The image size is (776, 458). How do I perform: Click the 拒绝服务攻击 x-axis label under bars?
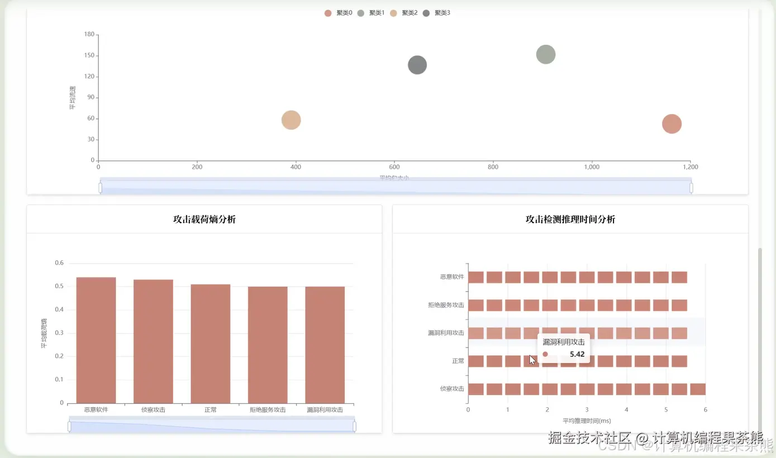[268, 410]
